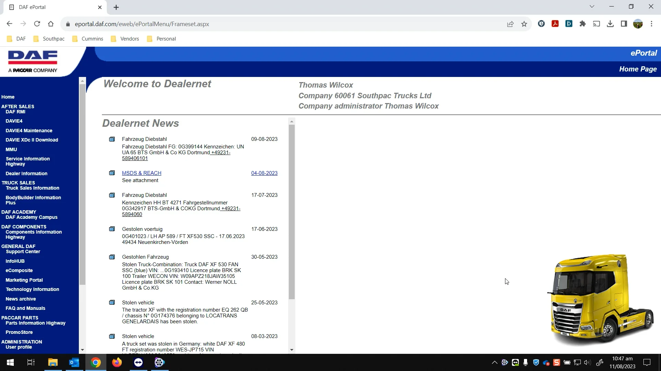Click the URL address bar field
This screenshot has height=371, width=661.
tap(275, 24)
